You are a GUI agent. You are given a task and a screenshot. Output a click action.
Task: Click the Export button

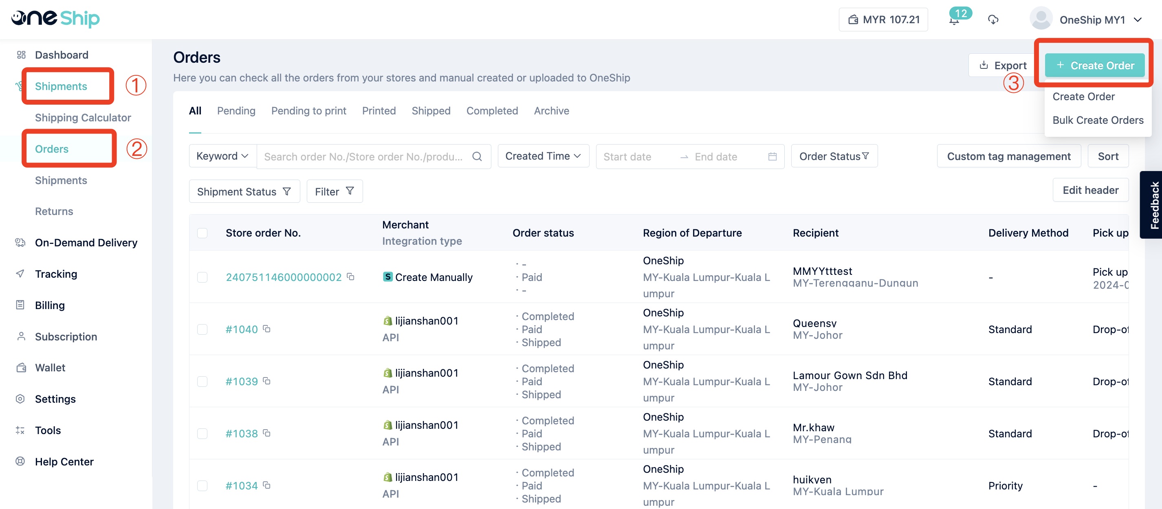[x=1003, y=66]
